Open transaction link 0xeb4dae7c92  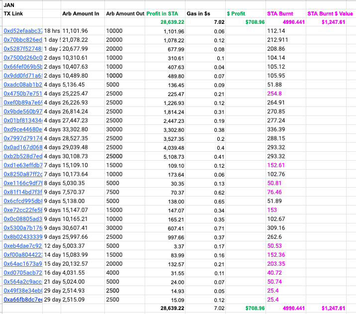(x=23, y=246)
